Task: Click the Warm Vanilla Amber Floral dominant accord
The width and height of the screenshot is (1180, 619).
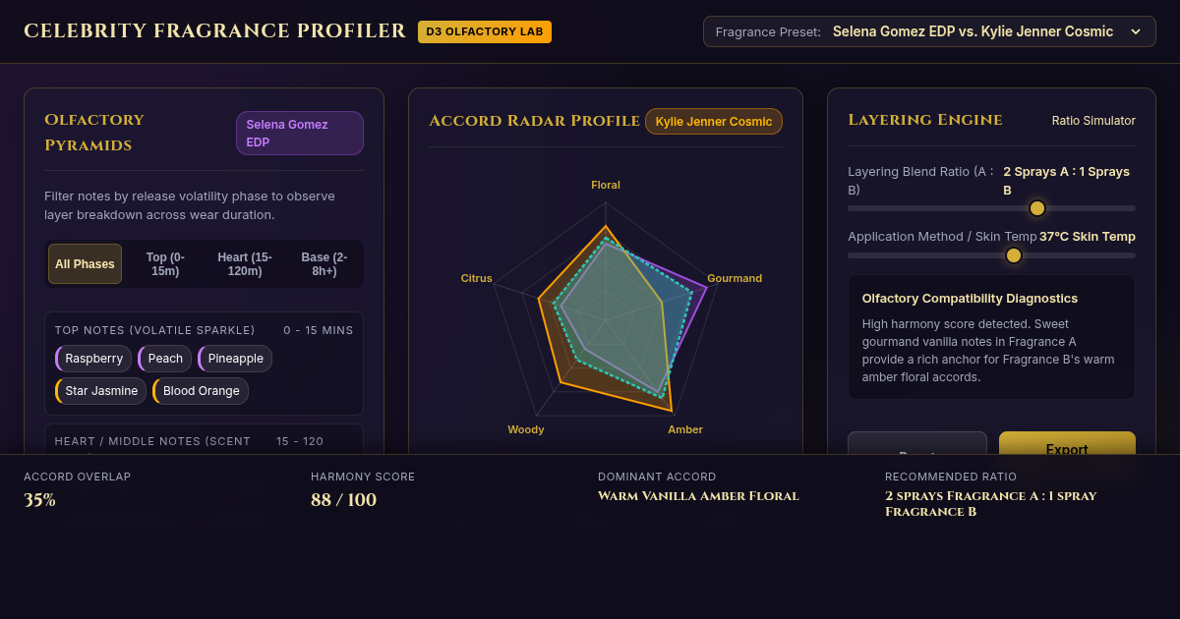Action: 698,496
